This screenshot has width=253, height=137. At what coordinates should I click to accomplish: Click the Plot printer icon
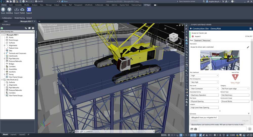tap(24, 2)
